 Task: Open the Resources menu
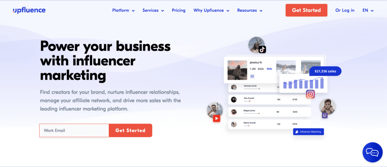pos(250,10)
